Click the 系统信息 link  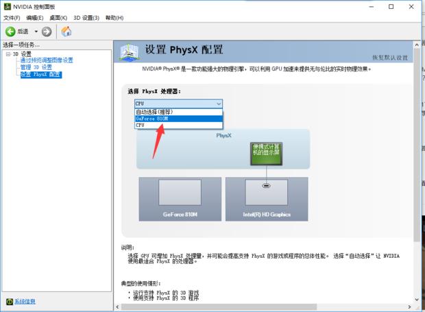pos(25,302)
